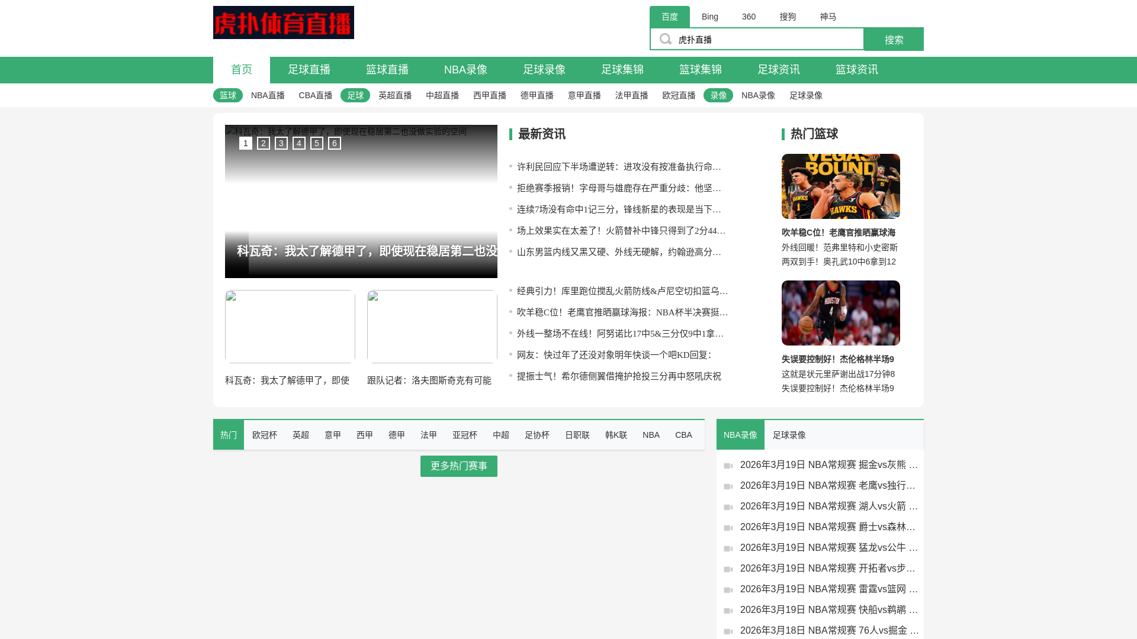Open news 经典引力！库里跑位搅乱火箭防线
Image resolution: width=1137 pixels, height=639 pixels.
click(622, 291)
